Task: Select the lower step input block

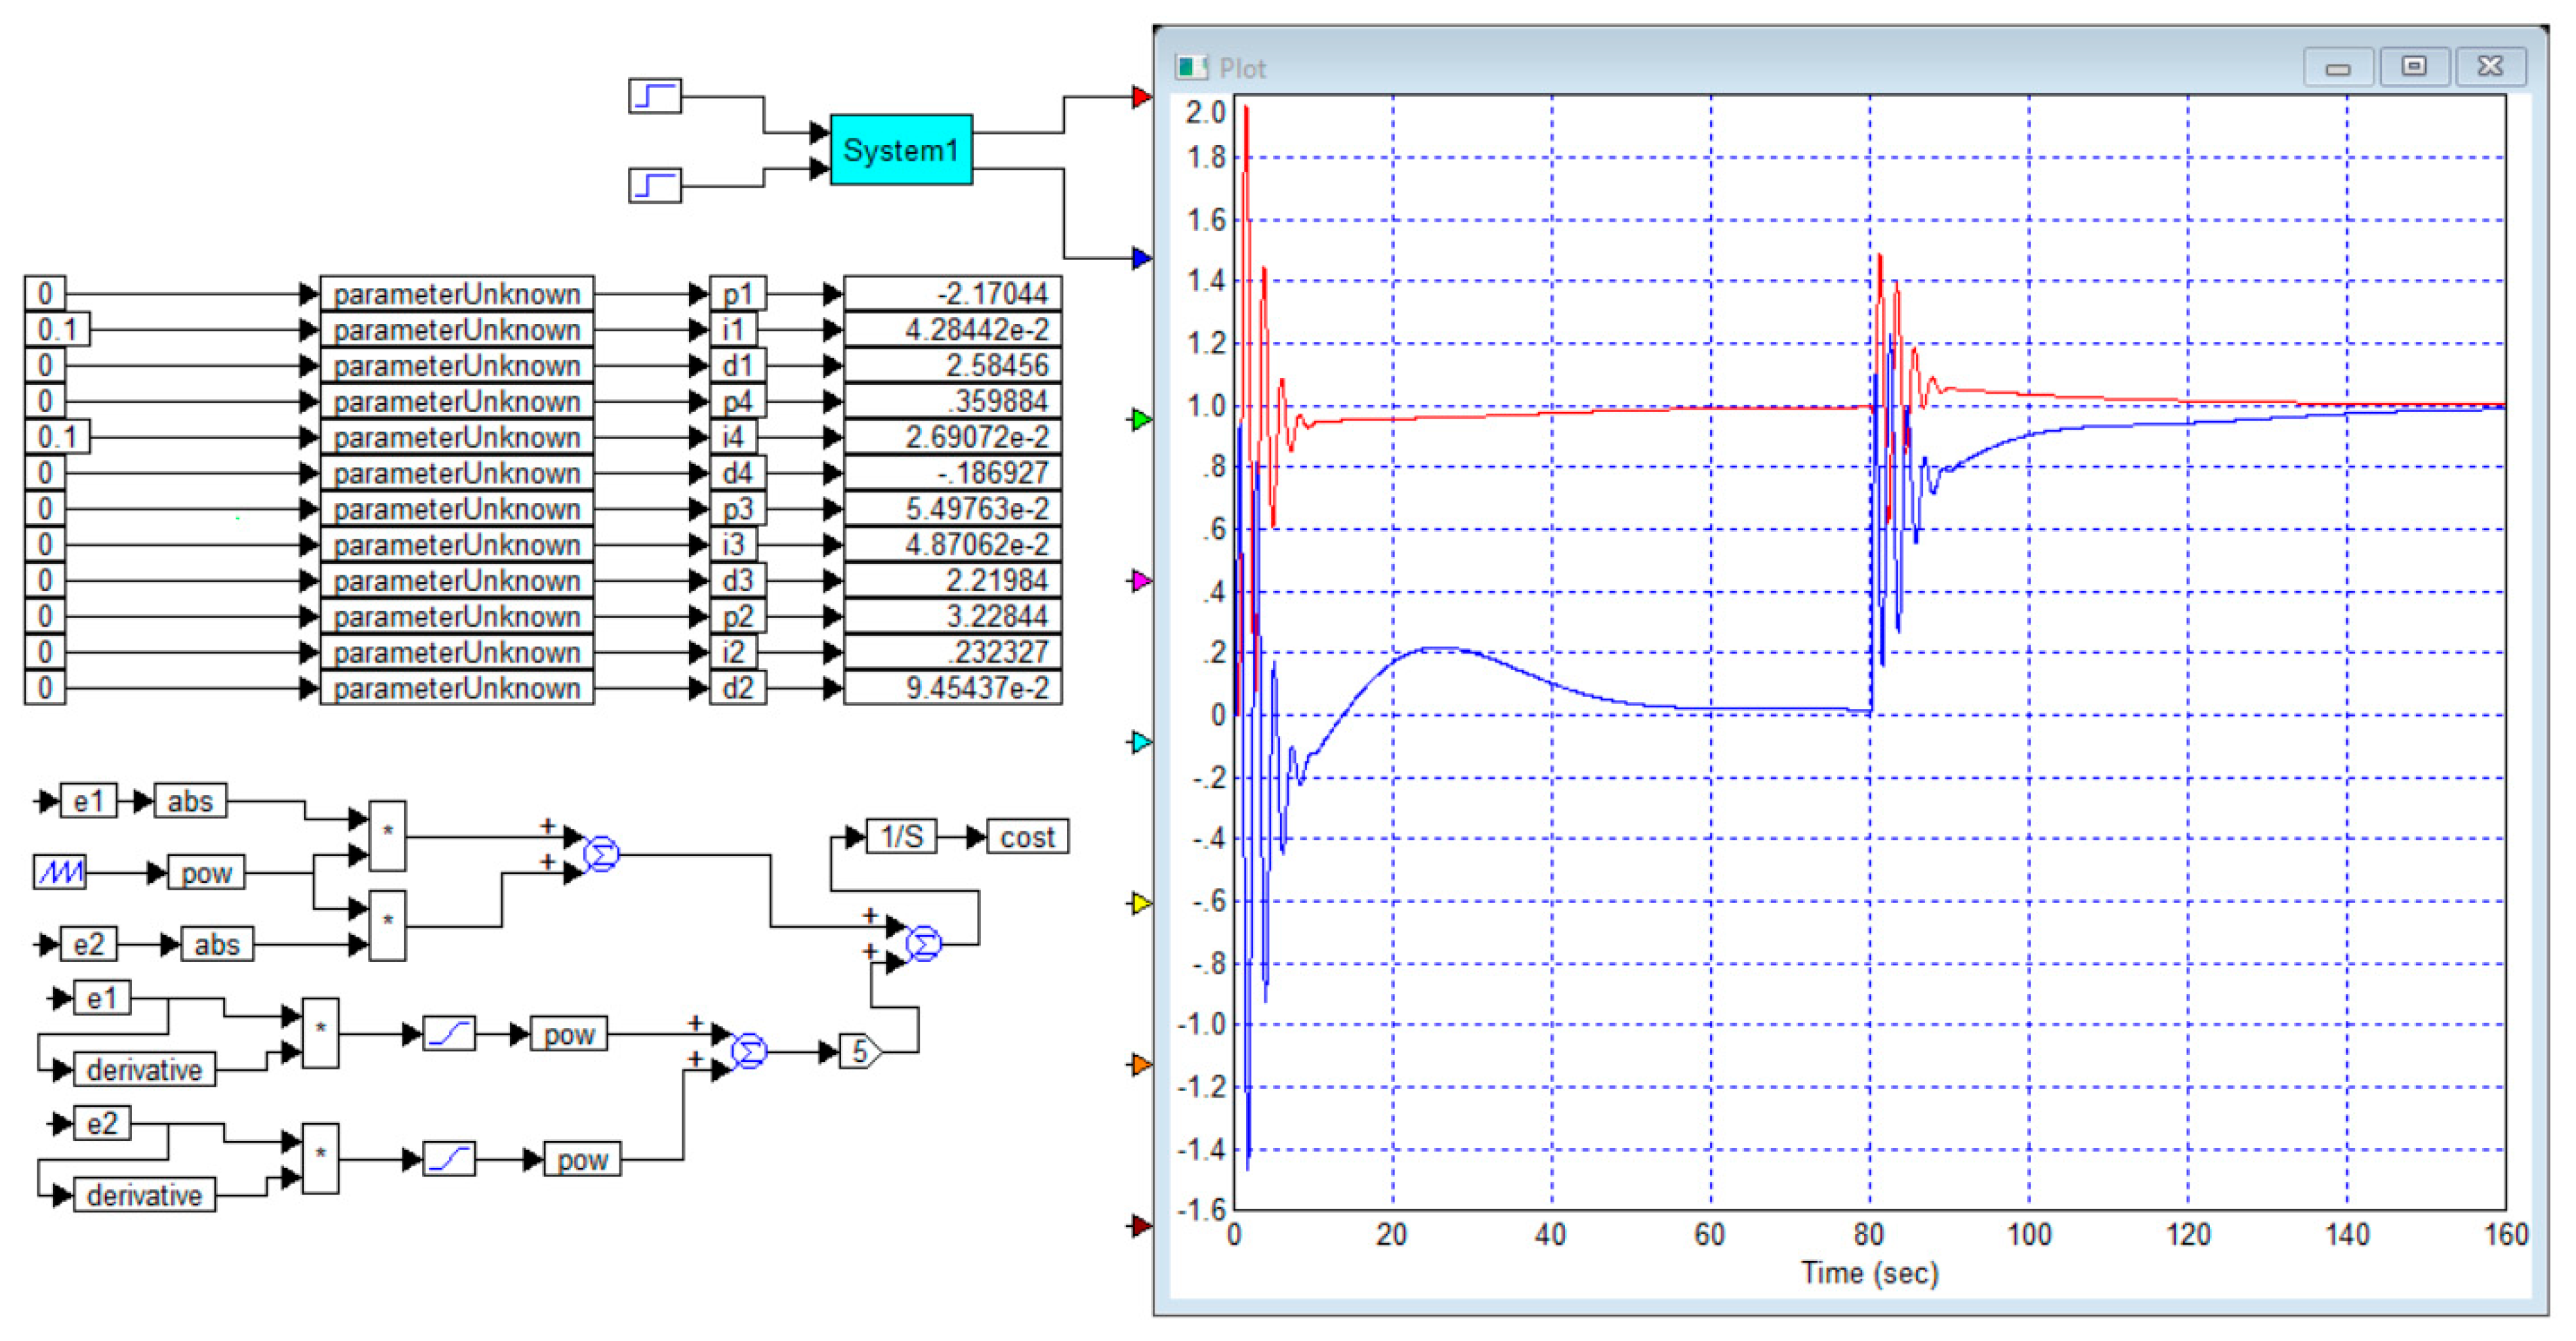Action: pyautogui.click(x=654, y=186)
